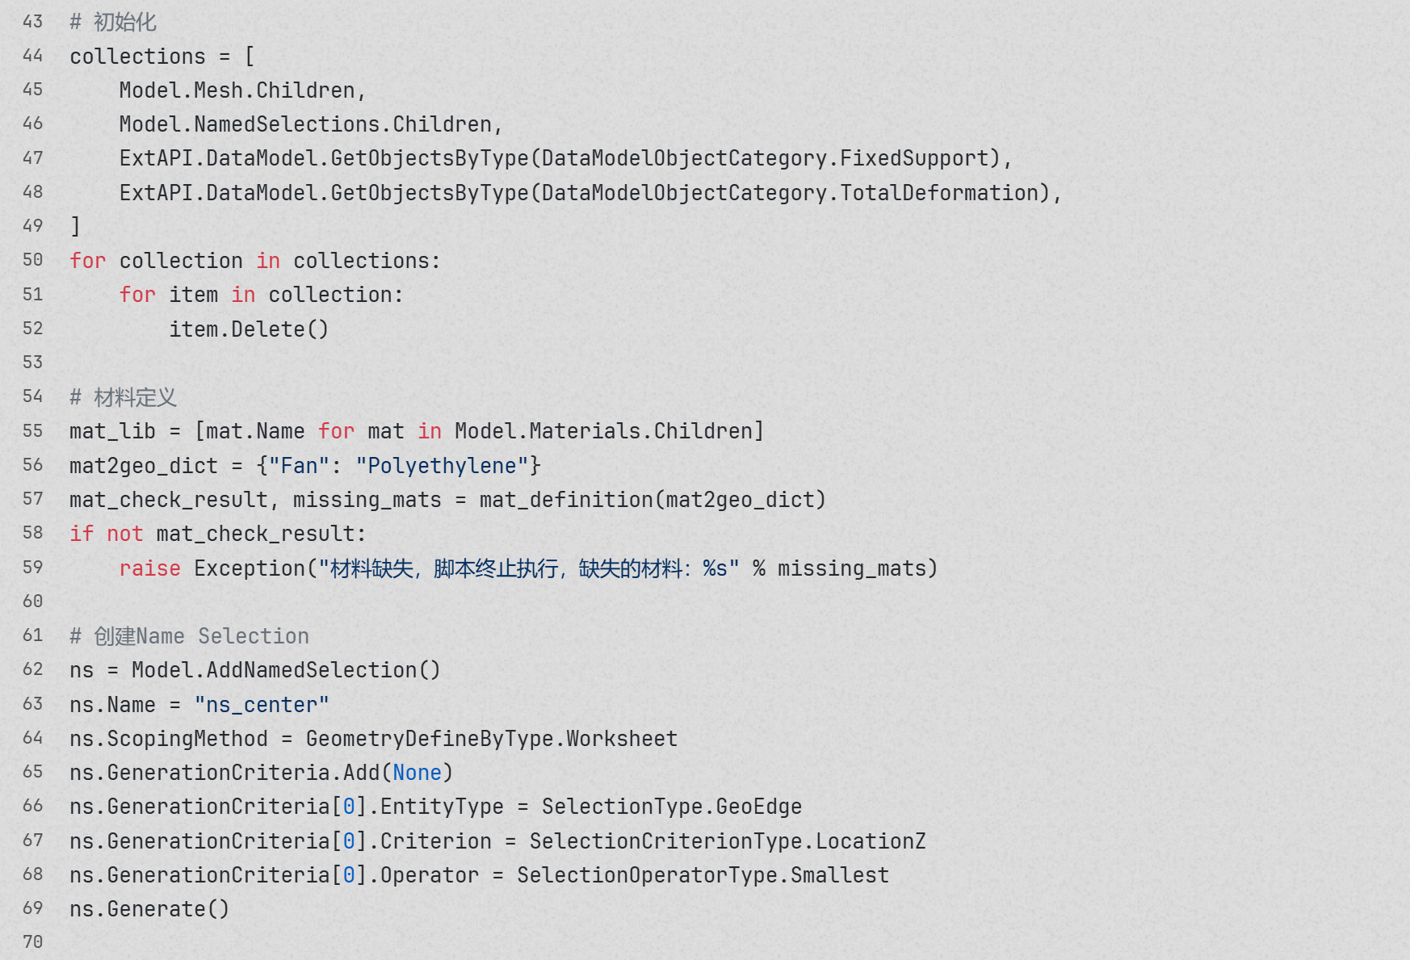
Task: Click the "ns_center" string
Action: click(262, 705)
